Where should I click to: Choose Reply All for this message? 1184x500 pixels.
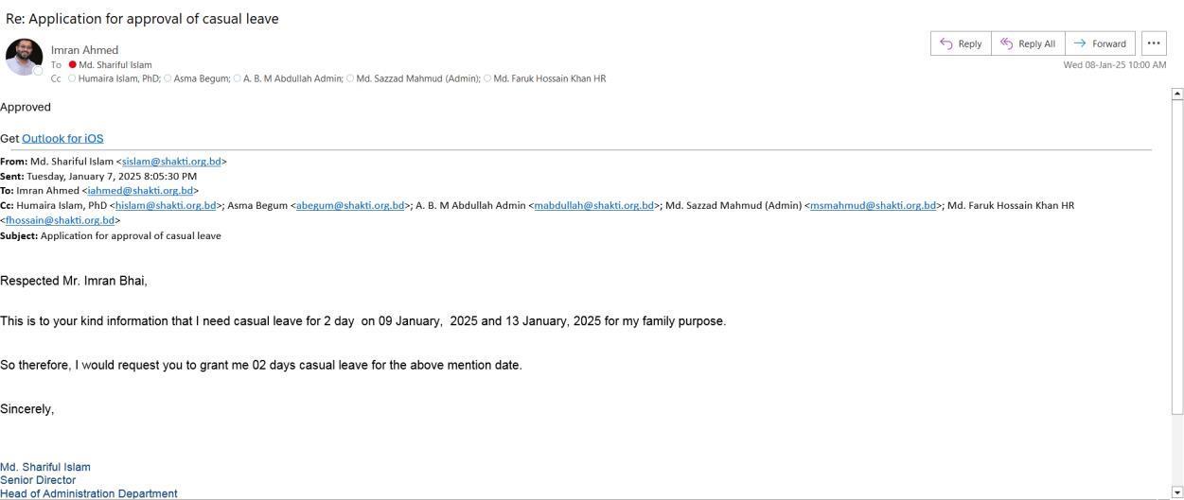click(1028, 43)
